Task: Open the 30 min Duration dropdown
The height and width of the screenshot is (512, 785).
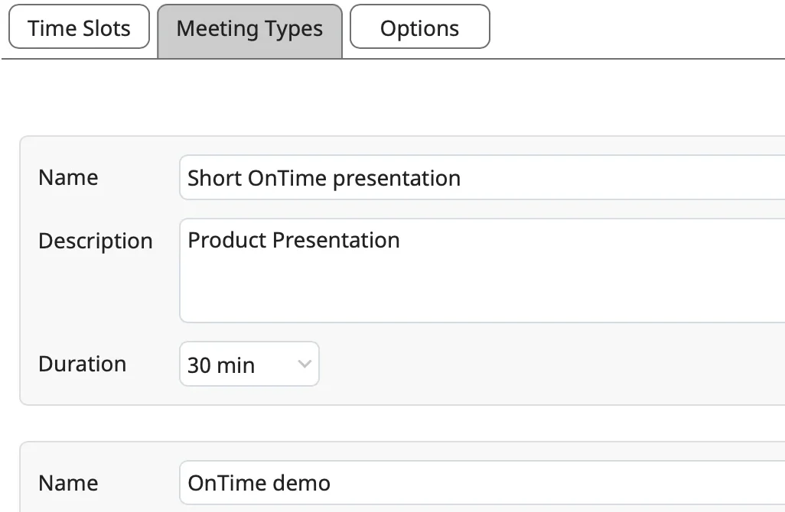Action: (249, 364)
